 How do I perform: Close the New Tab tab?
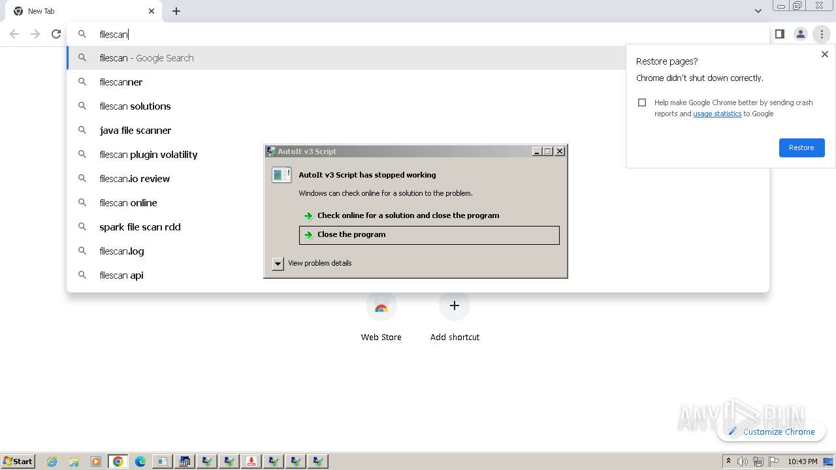[152, 11]
